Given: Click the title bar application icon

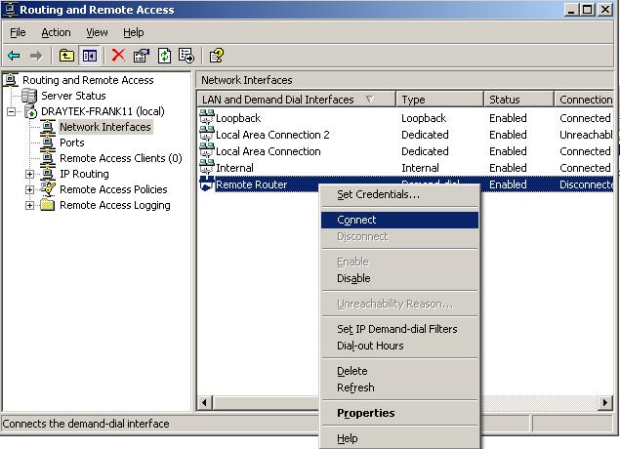Looking at the screenshot, I should pyautogui.click(x=10, y=10).
